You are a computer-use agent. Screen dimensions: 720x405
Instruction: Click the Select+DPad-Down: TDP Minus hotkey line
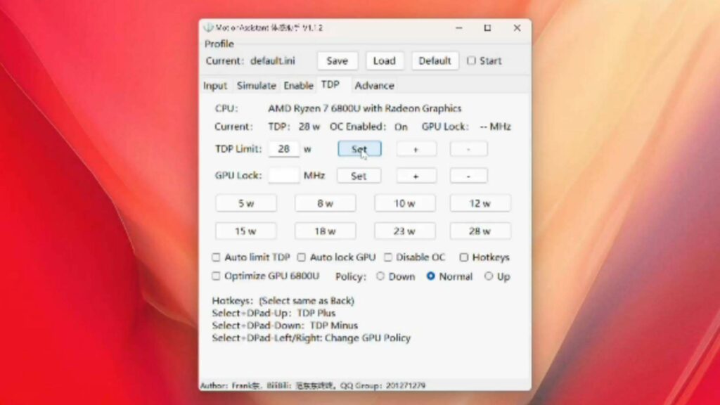tap(285, 326)
